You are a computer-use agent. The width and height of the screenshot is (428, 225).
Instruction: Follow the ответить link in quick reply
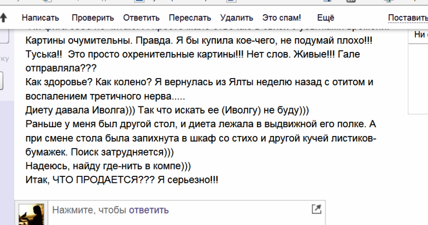(149, 210)
